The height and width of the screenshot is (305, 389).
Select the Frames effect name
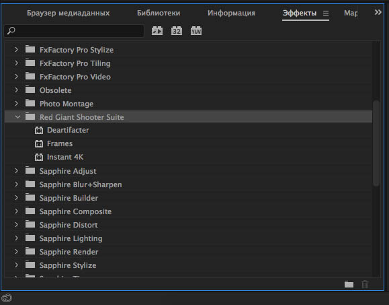pos(60,143)
